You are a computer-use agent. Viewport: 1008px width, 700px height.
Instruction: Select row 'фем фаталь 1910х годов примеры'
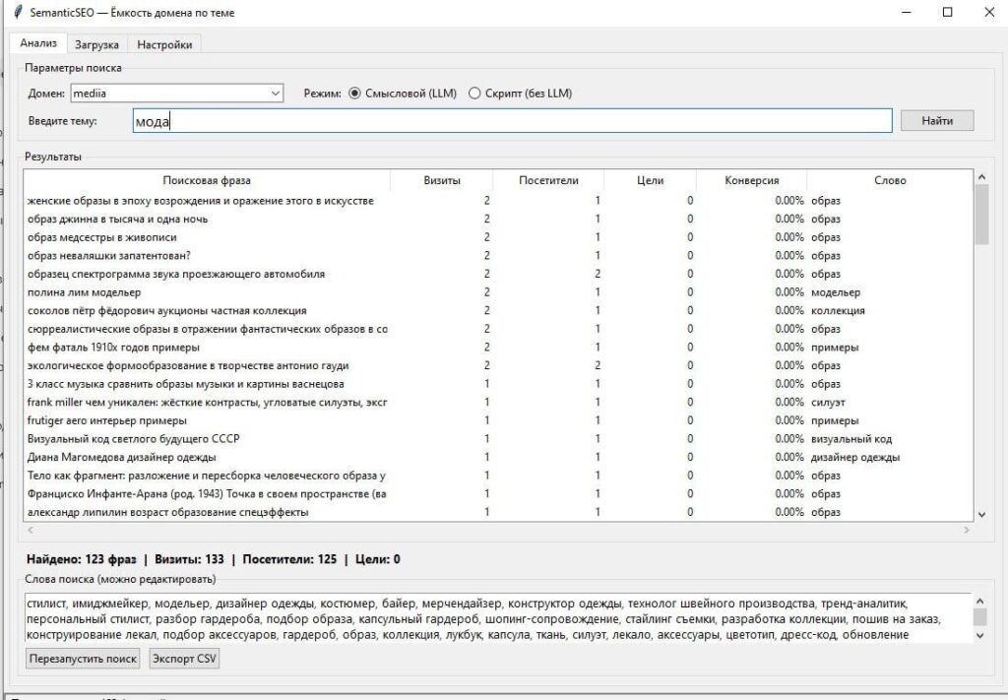click(x=499, y=348)
